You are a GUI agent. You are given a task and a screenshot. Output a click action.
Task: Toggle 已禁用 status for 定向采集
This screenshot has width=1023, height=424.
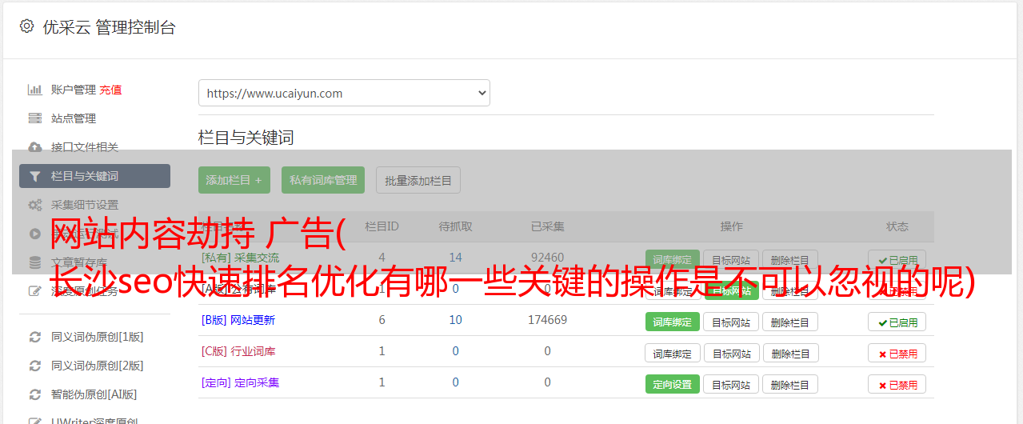pos(897,384)
